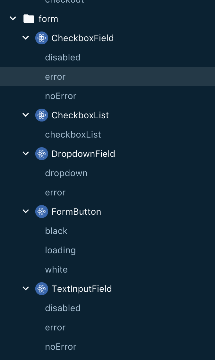Image resolution: width=215 pixels, height=360 pixels.
Task: Collapse the TextInputField component chevron
Action: point(26,289)
